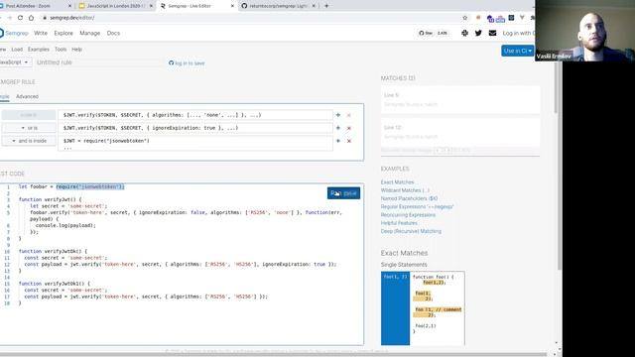Switch to JavaScript in London tab
635x357 pixels.
[x=115, y=6]
